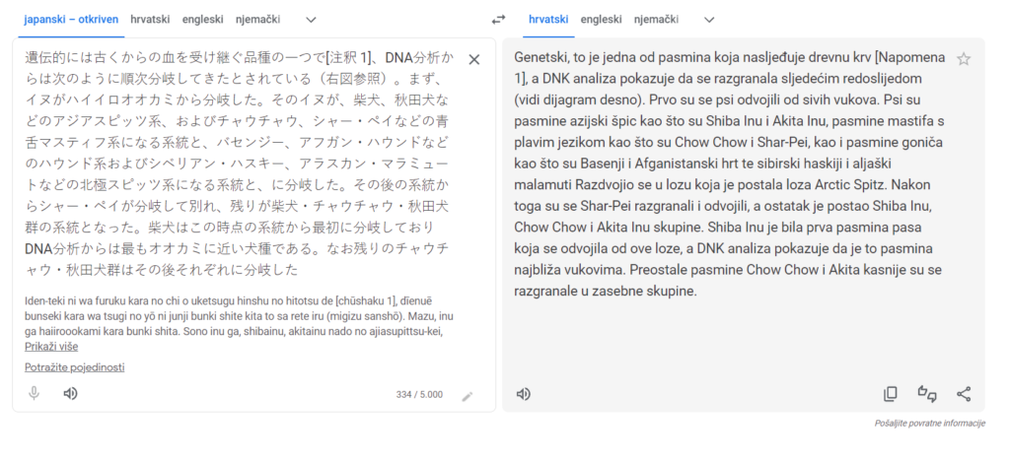
Task: Listen to the Japanese source text
Action: click(70, 394)
